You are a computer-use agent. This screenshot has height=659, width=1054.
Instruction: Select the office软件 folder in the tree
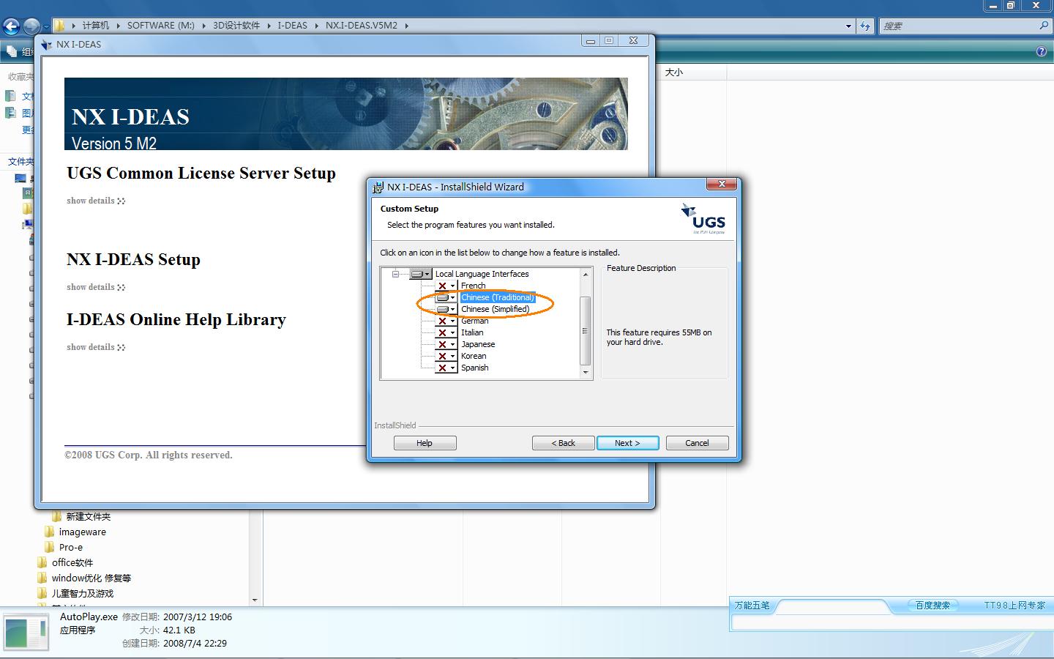pyautogui.click(x=72, y=562)
